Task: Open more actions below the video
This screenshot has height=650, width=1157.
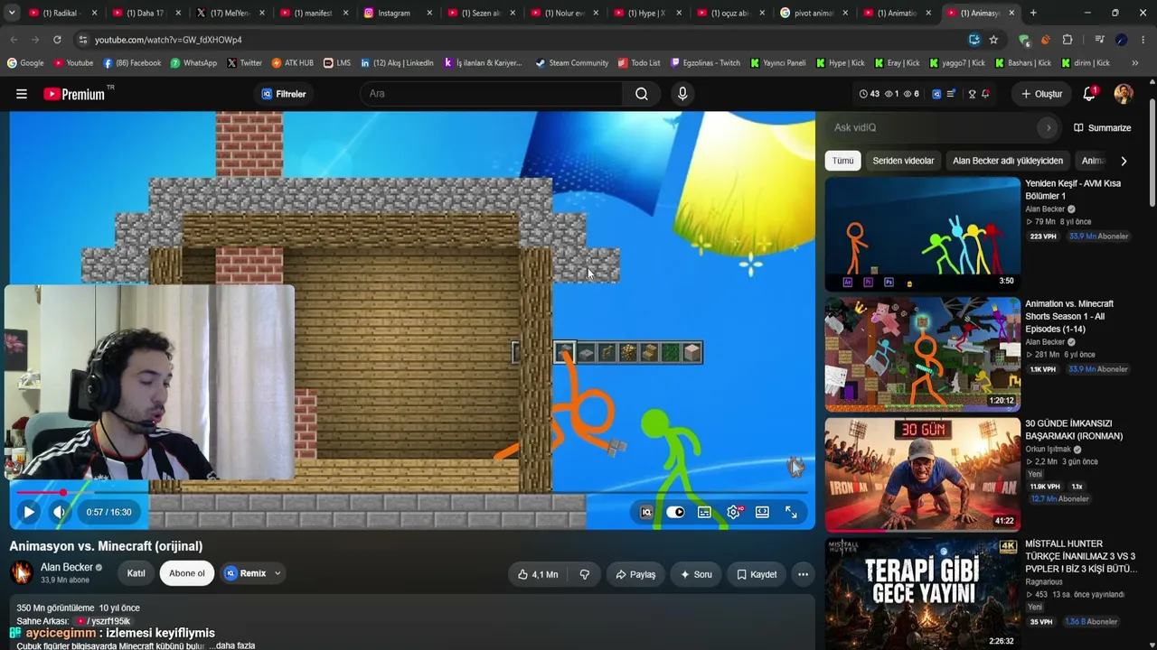Action: [x=803, y=574]
